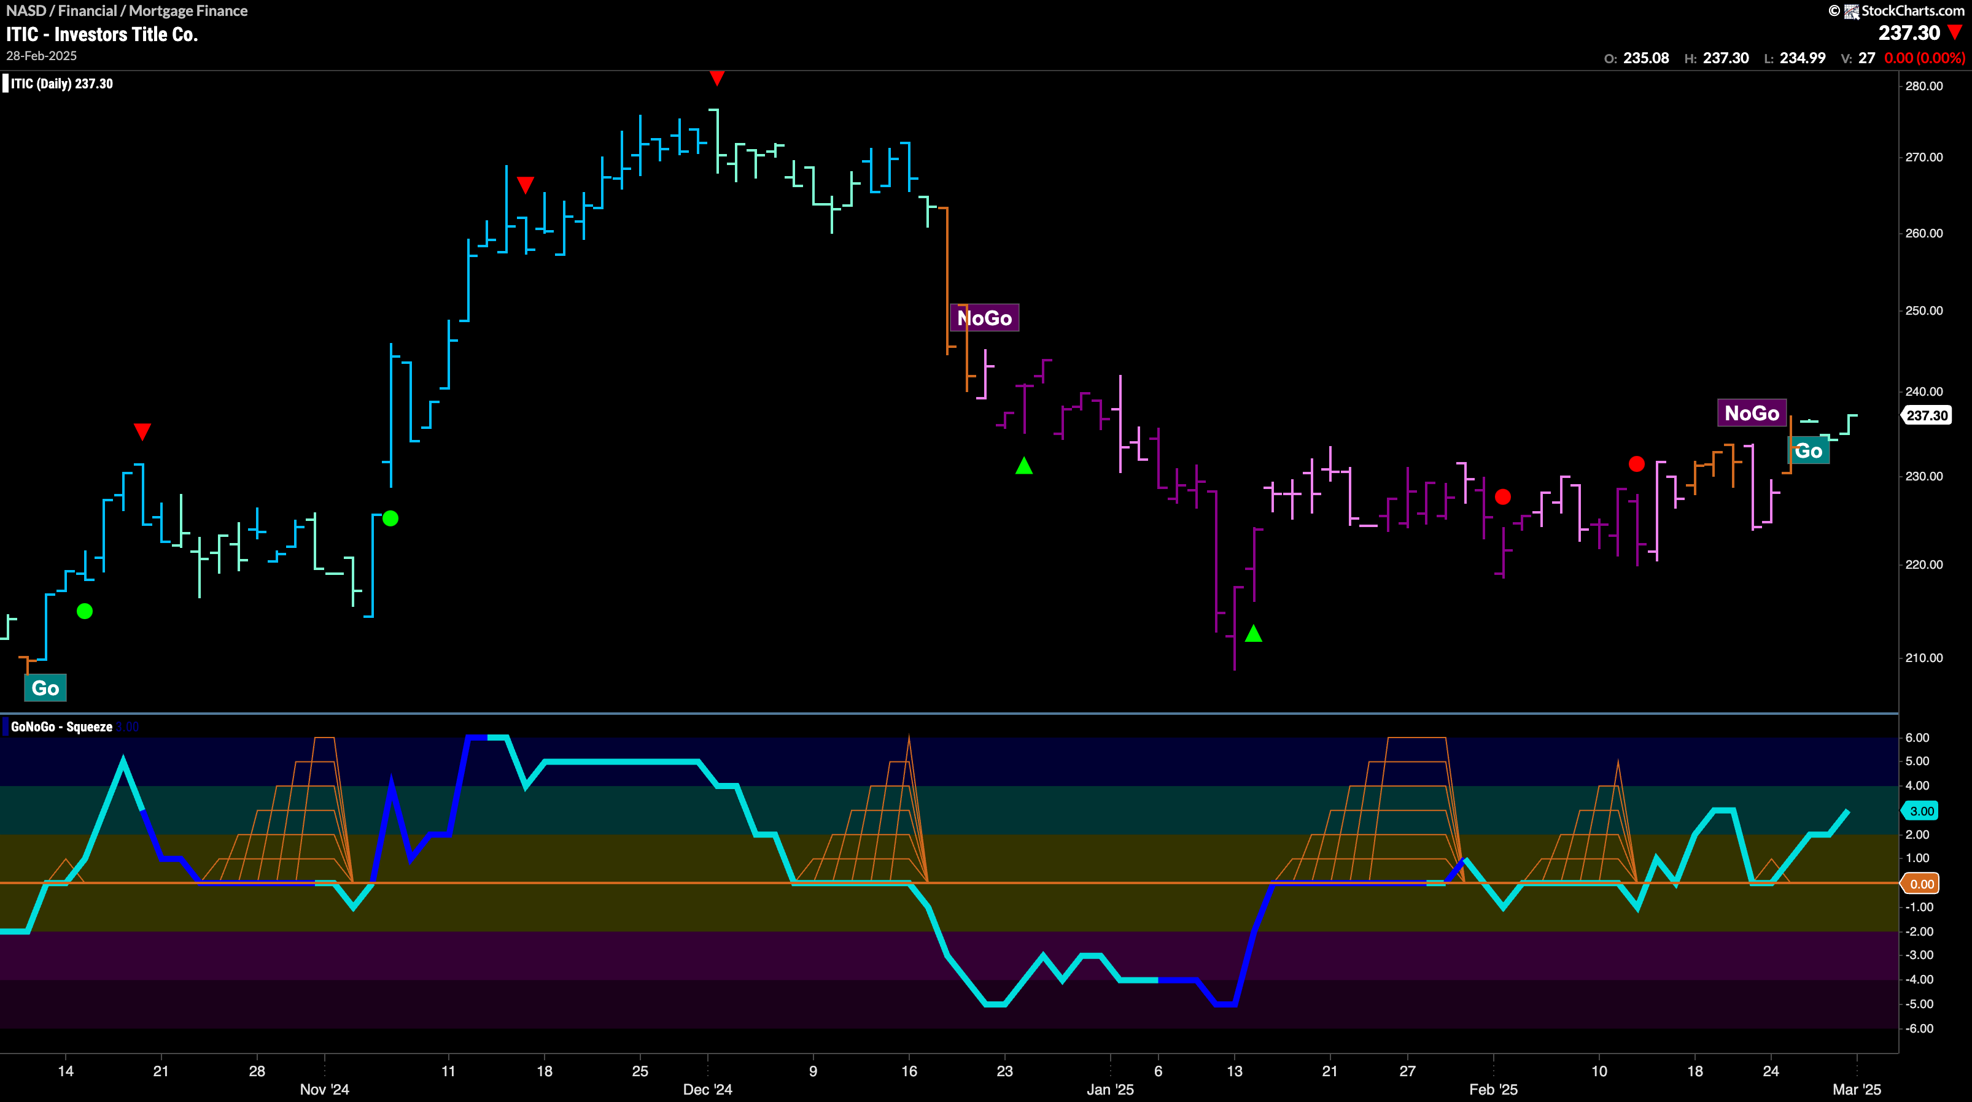Click the red triangle marker near Nov 18
This screenshot has height=1102, width=1972.
[x=525, y=185]
